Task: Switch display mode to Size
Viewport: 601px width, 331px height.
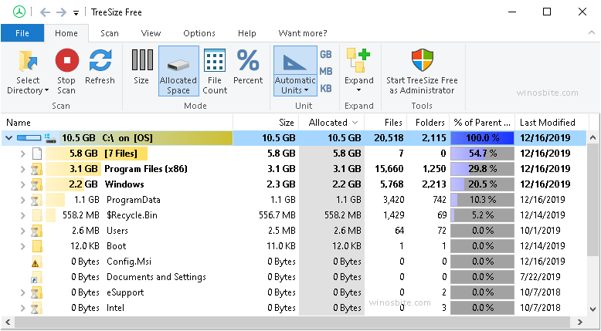Action: click(x=141, y=67)
